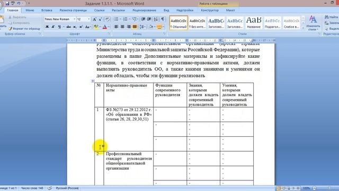The width and height of the screenshot is (339, 191).
Task: Open the font name dropdown
Action: pyautogui.click(x=74, y=19)
